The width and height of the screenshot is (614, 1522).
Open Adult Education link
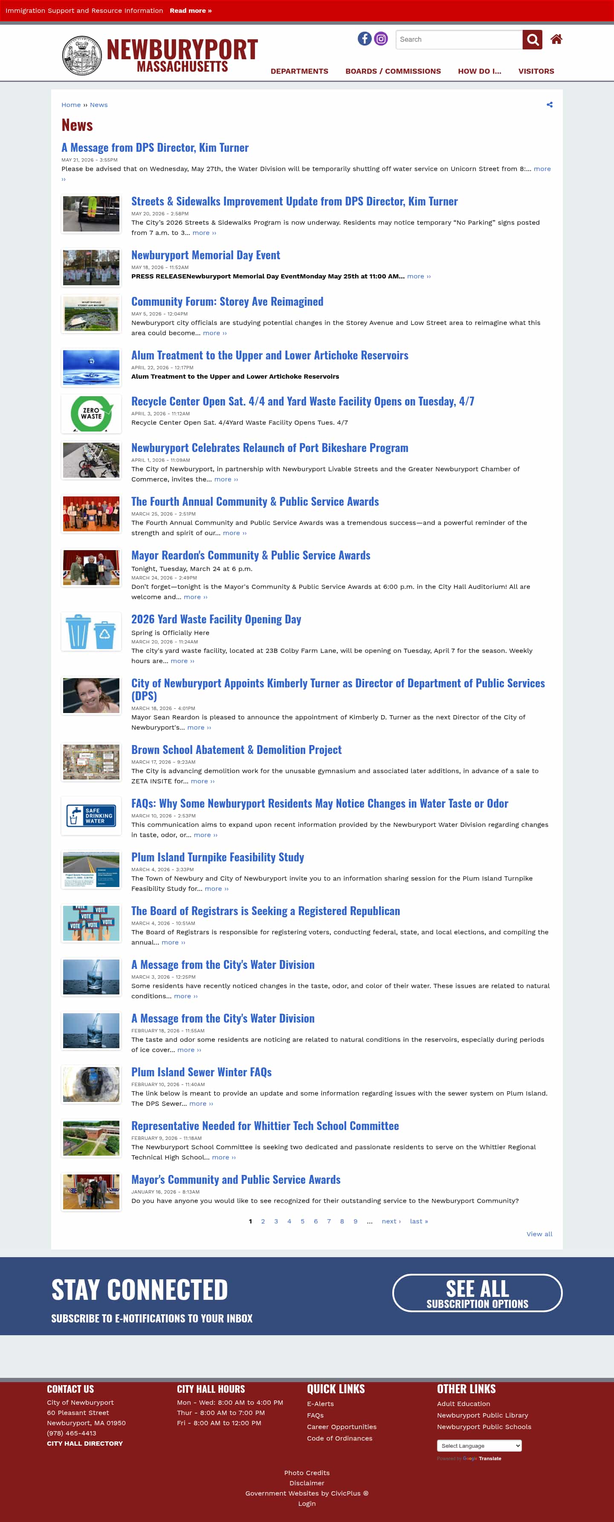(463, 1404)
